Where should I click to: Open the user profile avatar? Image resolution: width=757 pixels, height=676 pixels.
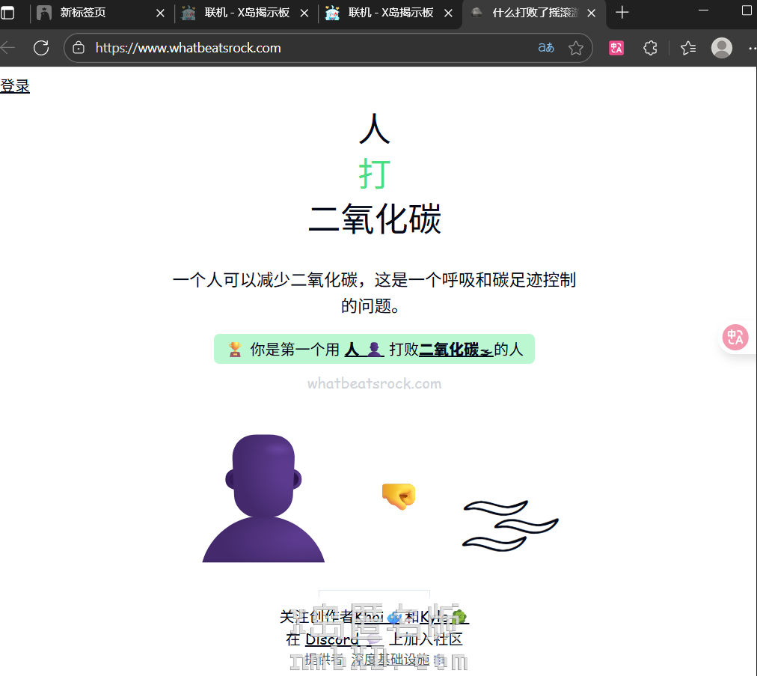click(722, 48)
